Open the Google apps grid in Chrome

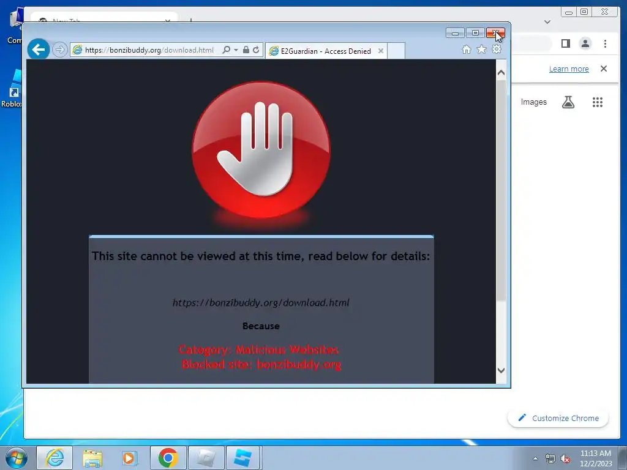(598, 102)
